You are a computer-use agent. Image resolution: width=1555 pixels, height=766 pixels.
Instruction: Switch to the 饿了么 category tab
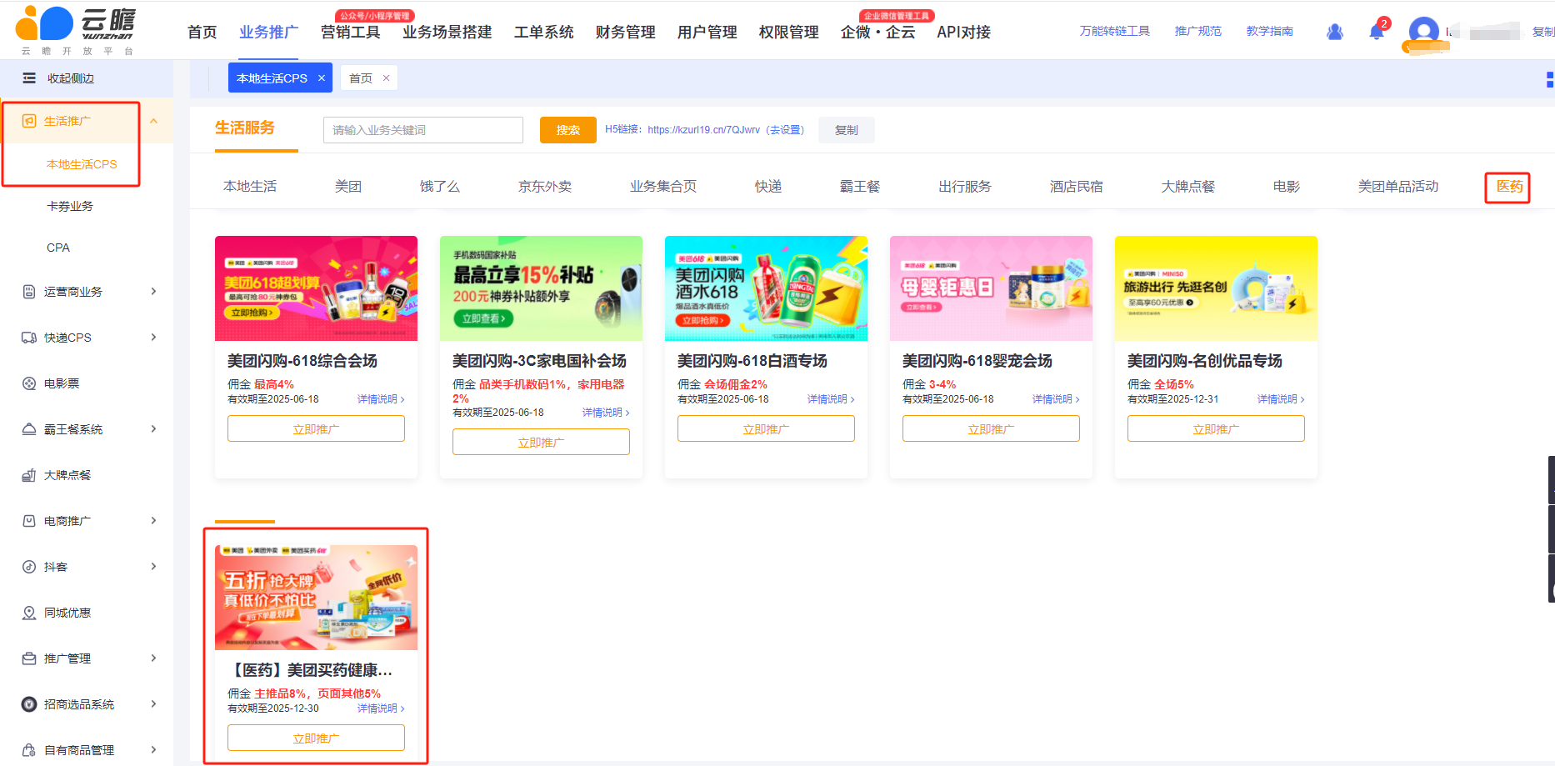tap(440, 186)
